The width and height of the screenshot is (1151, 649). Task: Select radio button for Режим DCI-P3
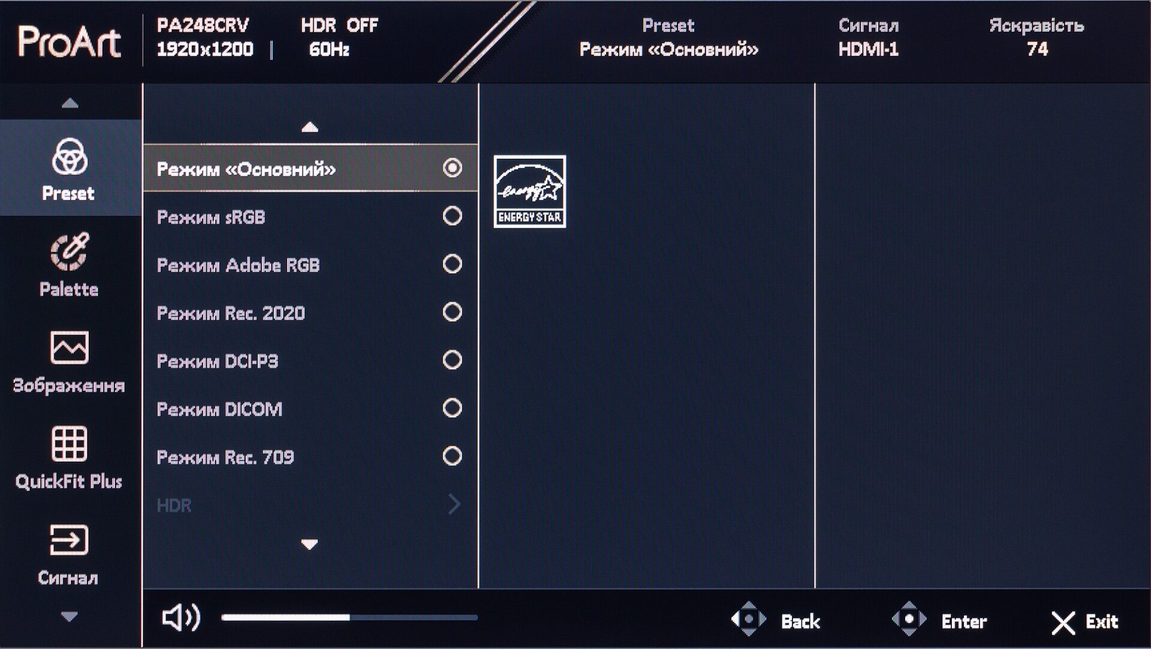(x=453, y=360)
